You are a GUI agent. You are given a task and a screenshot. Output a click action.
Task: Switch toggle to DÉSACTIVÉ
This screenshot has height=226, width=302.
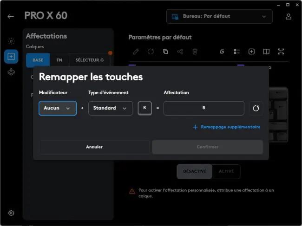pyautogui.click(x=195, y=171)
